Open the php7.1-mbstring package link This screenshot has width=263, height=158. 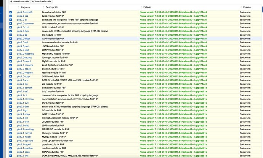[x=25, y=130]
